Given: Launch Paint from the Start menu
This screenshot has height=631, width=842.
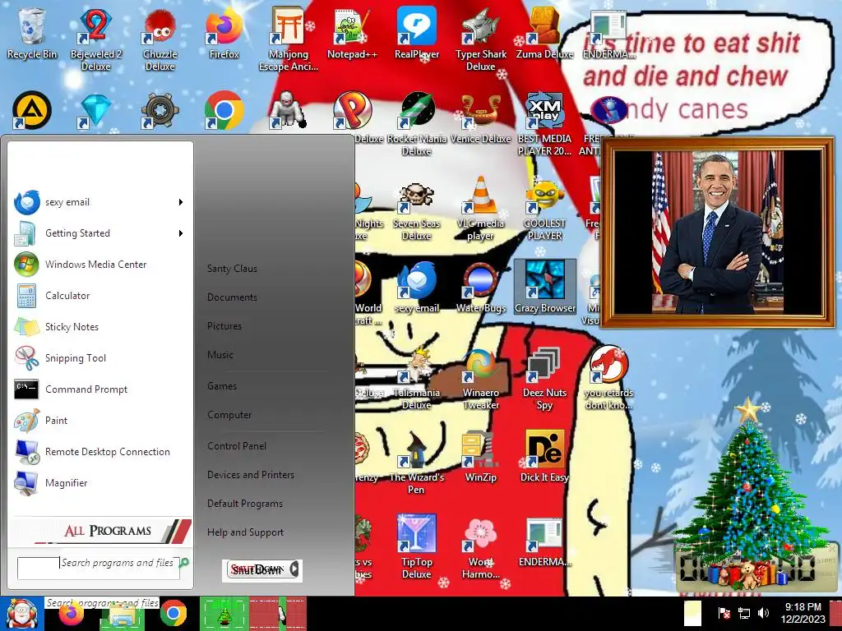Looking at the screenshot, I should pos(99,420).
